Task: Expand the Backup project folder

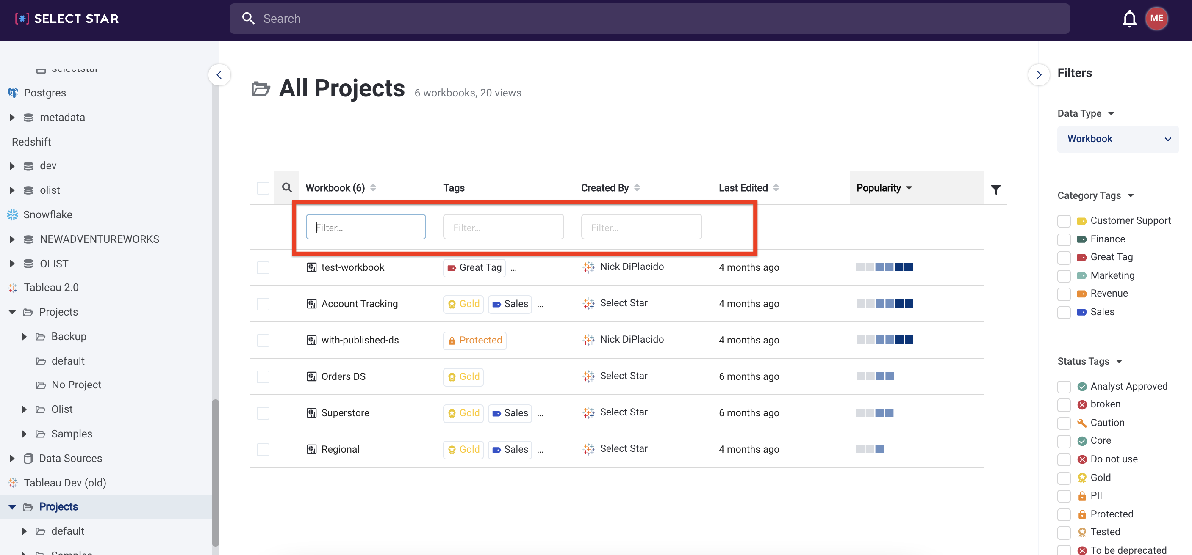Action: [x=24, y=336]
